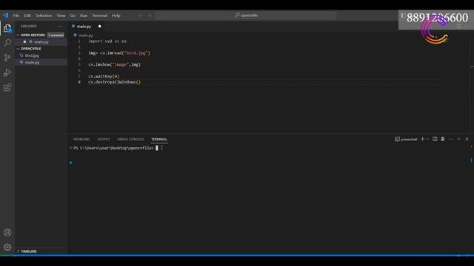Image resolution: width=474 pixels, height=266 pixels.
Task: Open the File menu
Action: 16,16
